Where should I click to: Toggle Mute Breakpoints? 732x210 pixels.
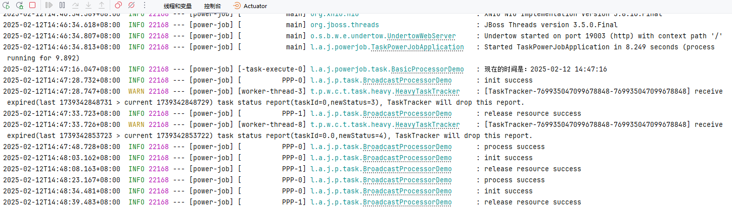tap(131, 6)
